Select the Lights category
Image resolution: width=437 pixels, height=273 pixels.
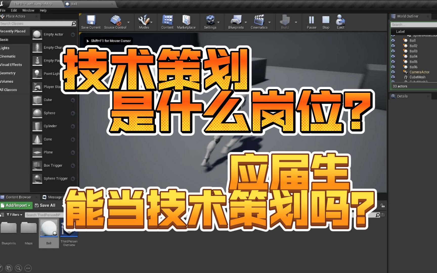click(5, 48)
